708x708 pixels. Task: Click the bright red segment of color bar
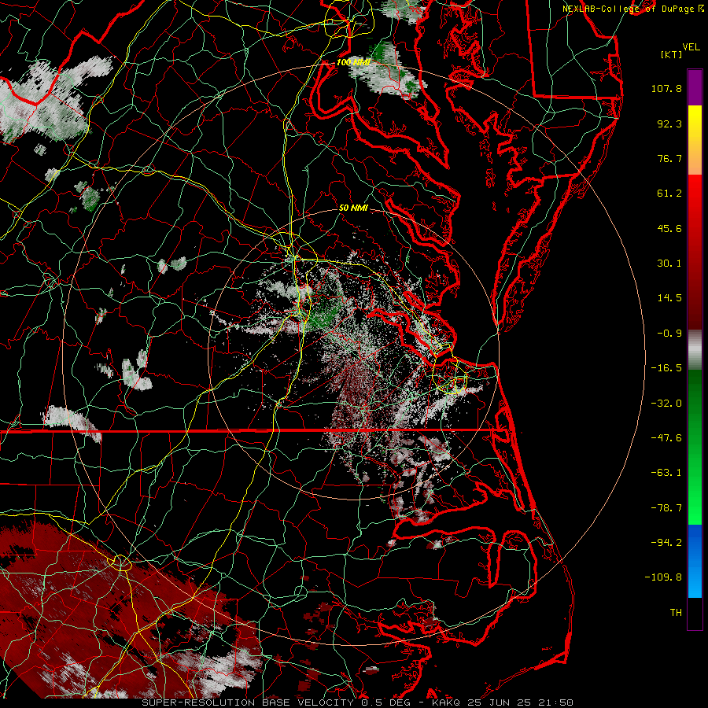coord(695,199)
